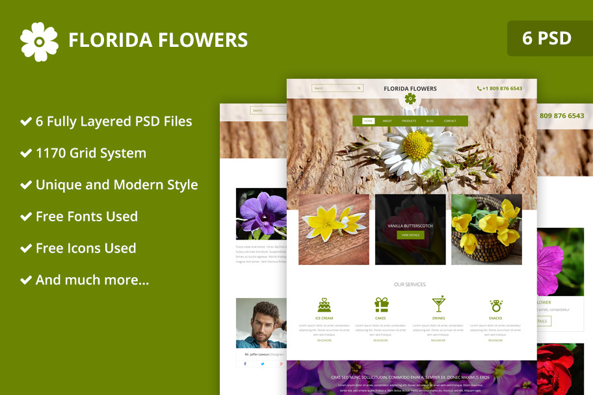
Task: Click the Snacks ring icon
Action: click(x=495, y=305)
